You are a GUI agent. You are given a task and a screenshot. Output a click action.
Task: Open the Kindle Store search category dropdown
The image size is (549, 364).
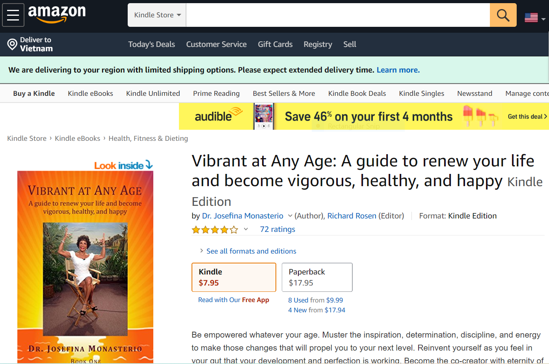157,15
